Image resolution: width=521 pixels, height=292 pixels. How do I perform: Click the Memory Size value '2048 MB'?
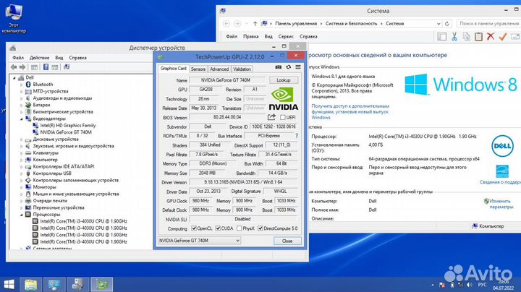207,173
